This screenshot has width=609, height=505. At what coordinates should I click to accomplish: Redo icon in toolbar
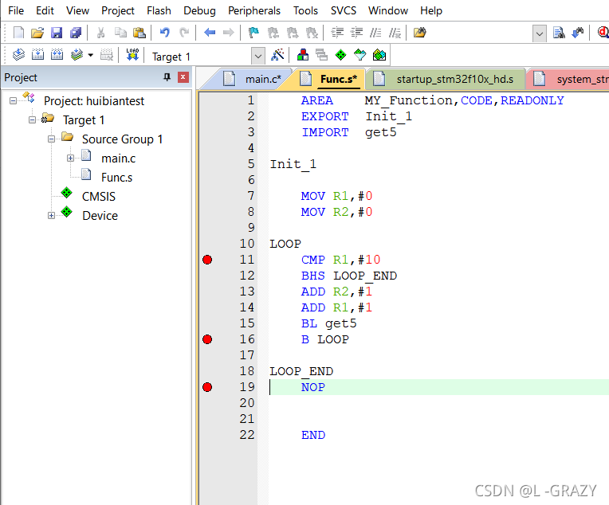coord(184,33)
